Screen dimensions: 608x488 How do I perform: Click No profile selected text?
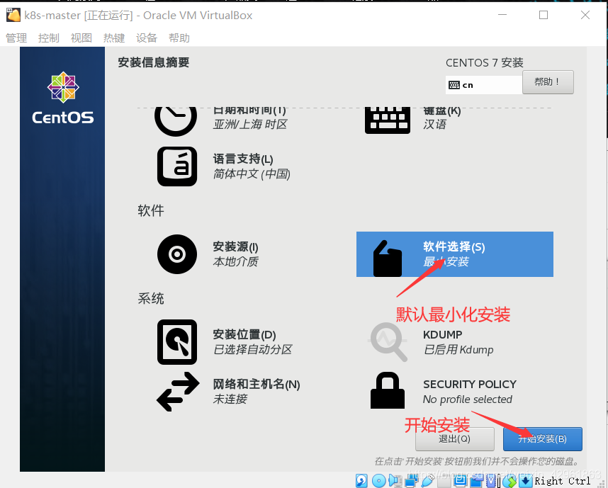468,399
